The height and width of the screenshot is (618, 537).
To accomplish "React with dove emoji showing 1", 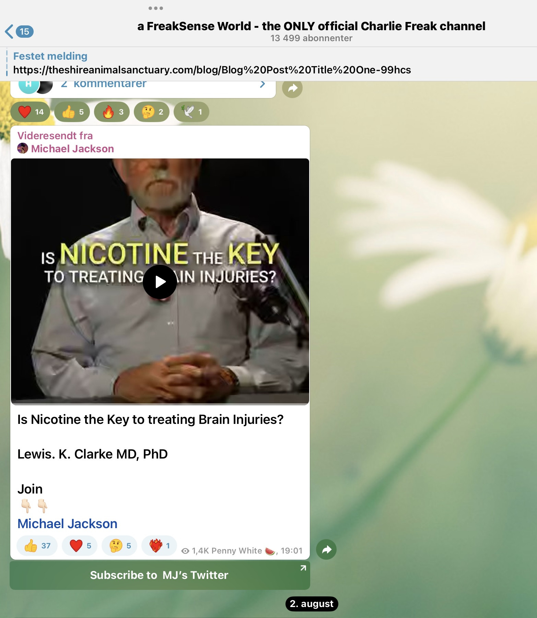I will (191, 112).
